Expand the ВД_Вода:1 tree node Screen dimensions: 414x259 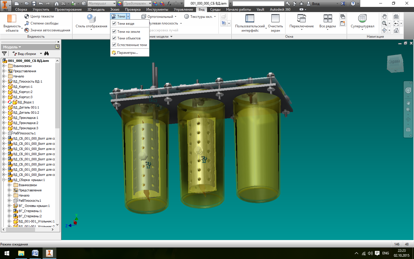pyautogui.click(x=4, y=102)
